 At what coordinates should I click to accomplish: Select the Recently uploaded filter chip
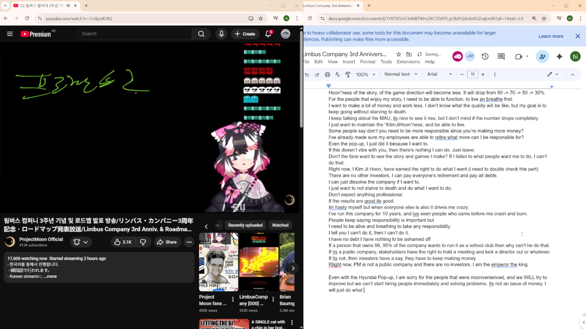[x=245, y=225]
